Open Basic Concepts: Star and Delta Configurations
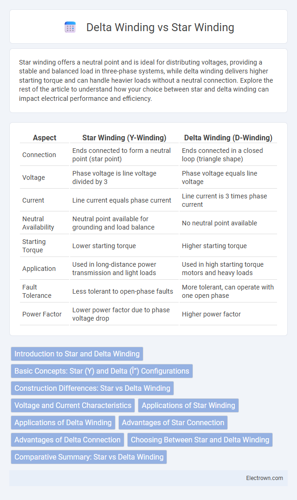This screenshot has width=297, height=500. point(102,371)
